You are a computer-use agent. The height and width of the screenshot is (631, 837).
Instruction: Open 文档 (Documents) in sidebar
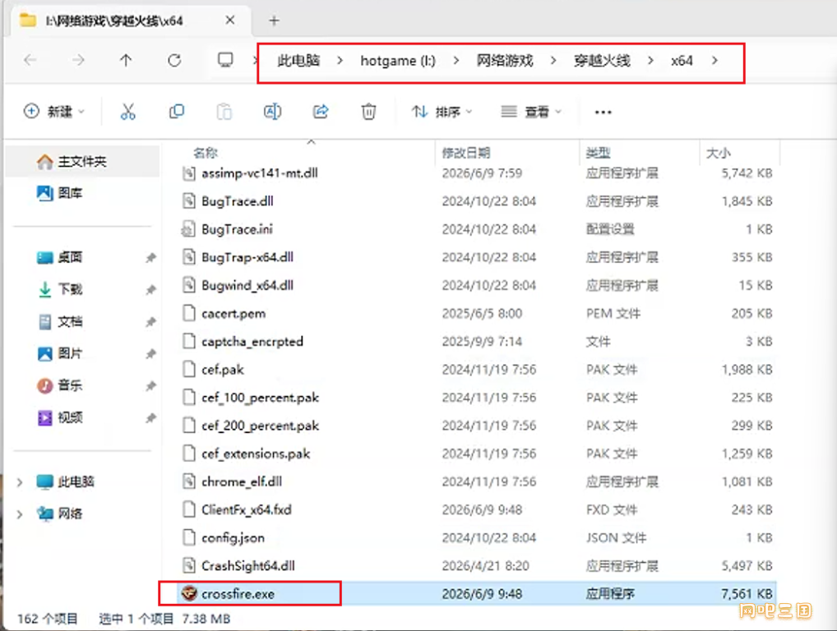coord(59,321)
